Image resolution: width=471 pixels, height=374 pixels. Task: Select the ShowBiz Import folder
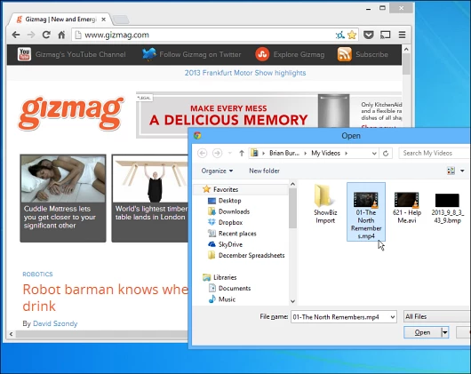coord(325,204)
